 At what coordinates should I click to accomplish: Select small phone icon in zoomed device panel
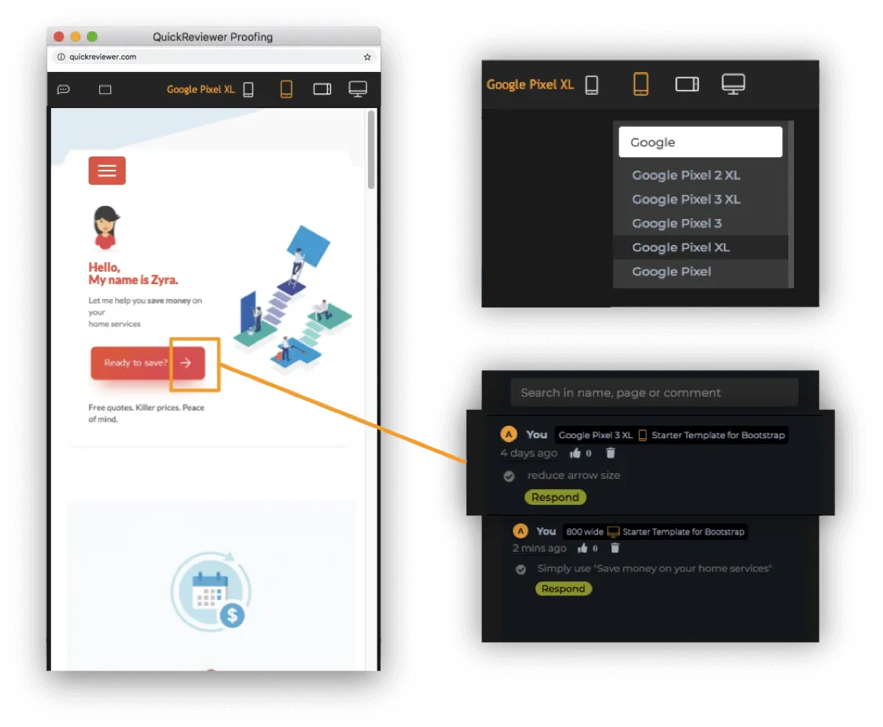click(591, 85)
